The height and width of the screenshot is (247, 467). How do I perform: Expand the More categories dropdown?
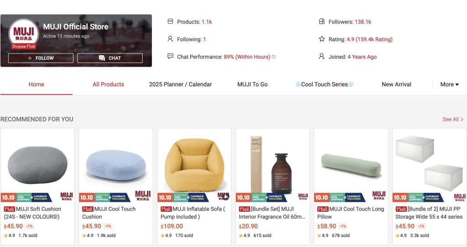coord(449,84)
